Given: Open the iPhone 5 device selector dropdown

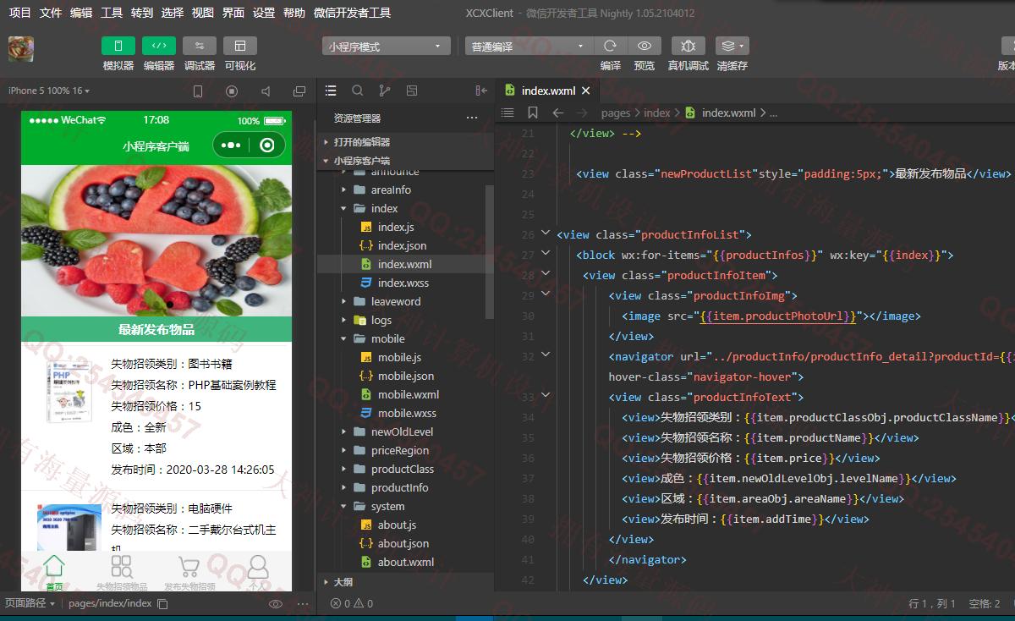Looking at the screenshot, I should tap(49, 91).
